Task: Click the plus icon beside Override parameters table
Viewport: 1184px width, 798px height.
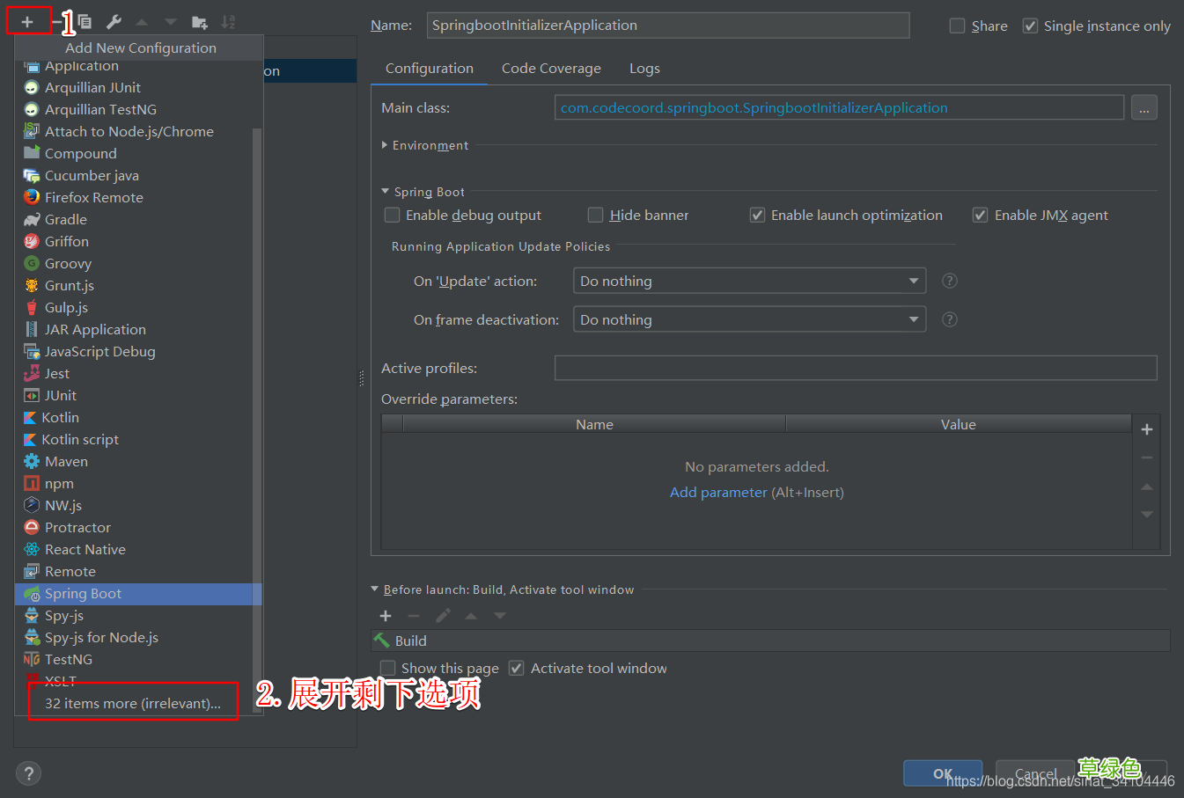Action: click(1146, 429)
